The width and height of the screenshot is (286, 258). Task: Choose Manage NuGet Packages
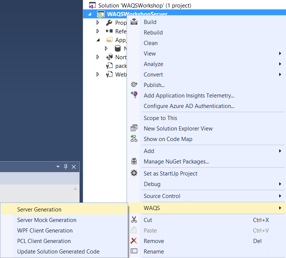206,162
